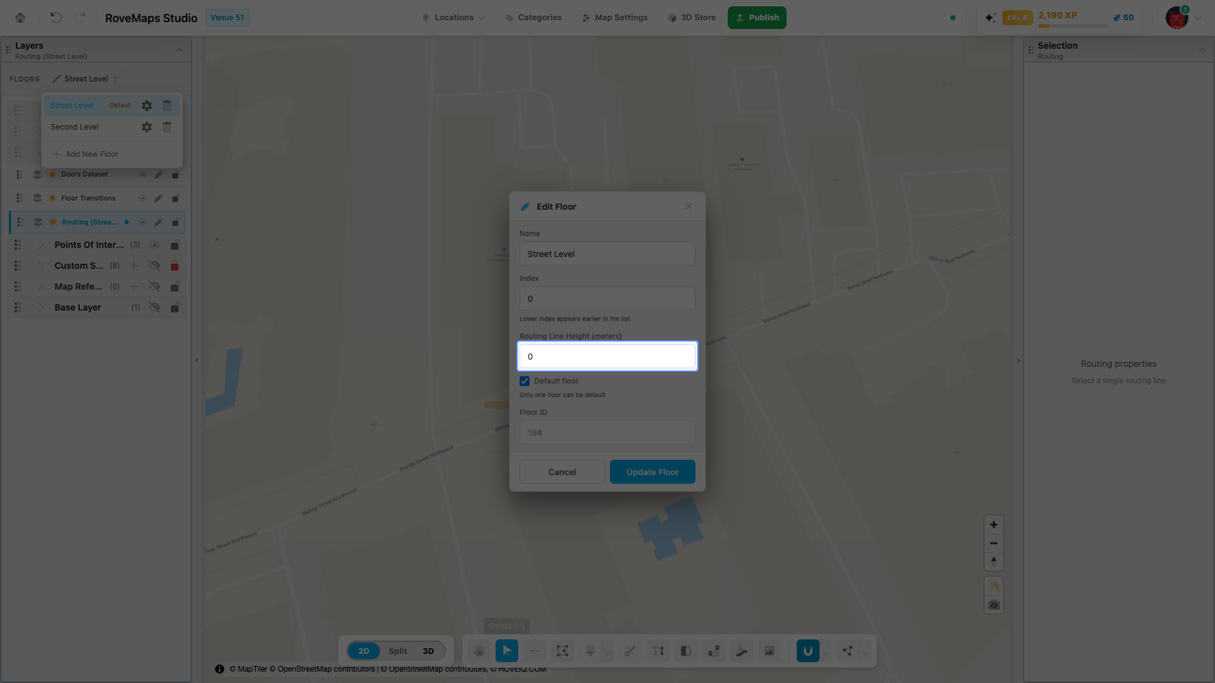
Task: Open settings gear for Second Level floor
Action: 147,127
